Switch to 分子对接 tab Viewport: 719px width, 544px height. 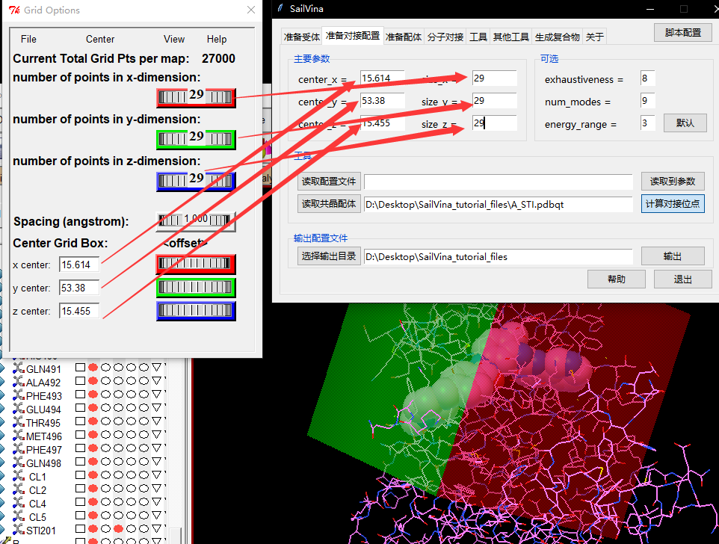click(x=445, y=37)
